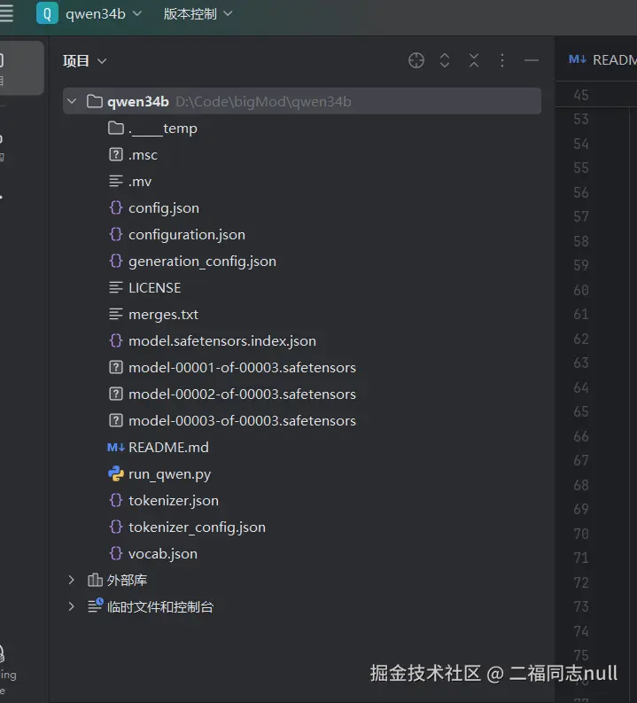Open project panel options three-dot menu
The height and width of the screenshot is (703, 637).
pyautogui.click(x=502, y=60)
